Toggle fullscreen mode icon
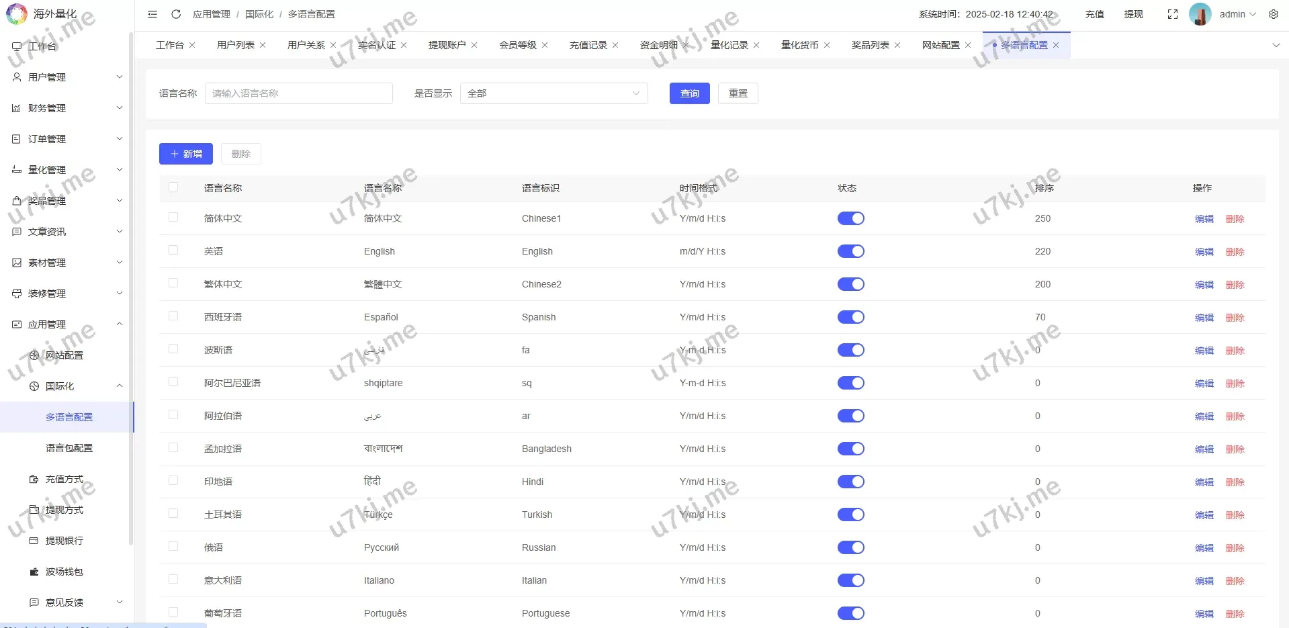The image size is (1289, 628). click(x=1173, y=14)
